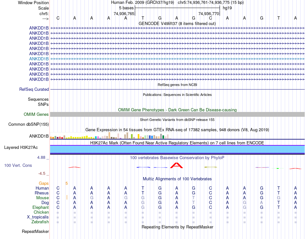Image resolution: width=305 pixels, height=239 pixels.
Task: Select the OMIM Genes gray bar item
Action: pos(177,114)
